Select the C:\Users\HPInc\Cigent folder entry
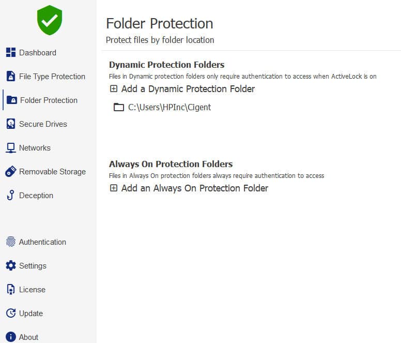The height and width of the screenshot is (343, 401). pos(162,107)
